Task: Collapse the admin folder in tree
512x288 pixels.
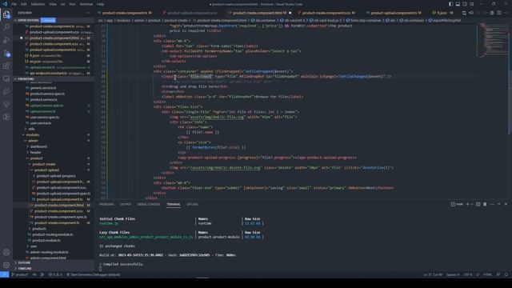Action: coord(33,141)
